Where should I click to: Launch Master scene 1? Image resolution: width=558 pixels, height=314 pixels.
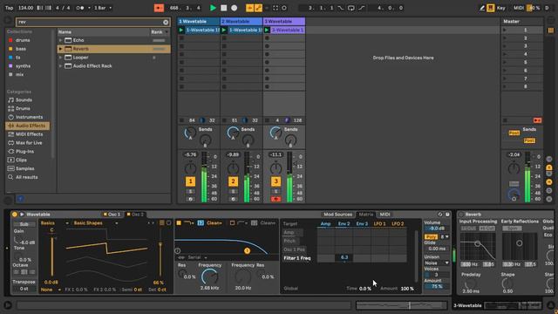click(505, 31)
